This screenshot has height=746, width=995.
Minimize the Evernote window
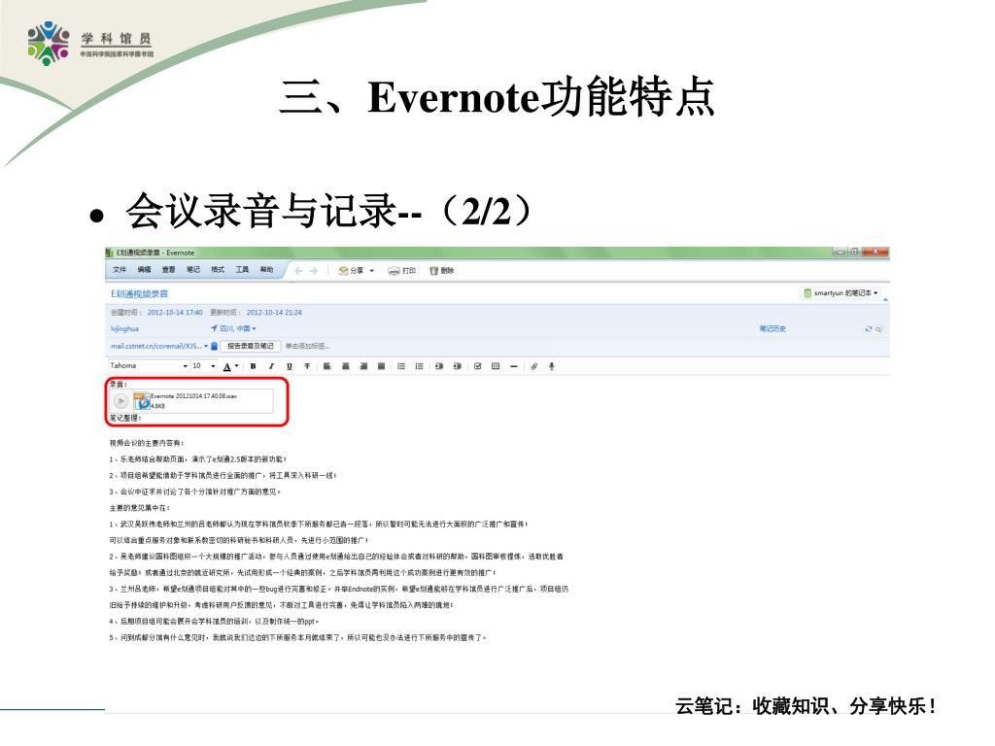tap(841, 252)
